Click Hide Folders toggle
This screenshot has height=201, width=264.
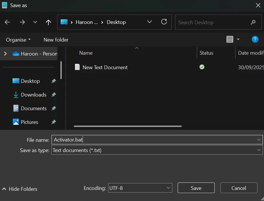(20, 189)
